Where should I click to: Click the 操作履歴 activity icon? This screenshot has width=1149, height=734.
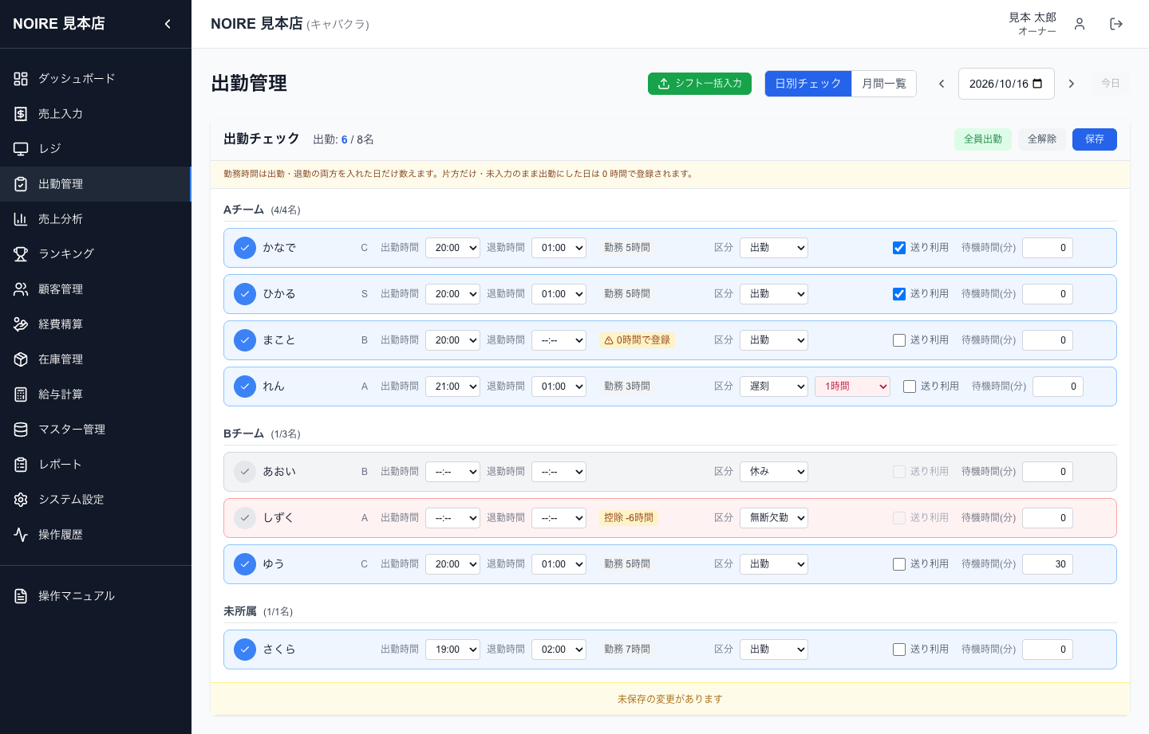click(x=21, y=535)
